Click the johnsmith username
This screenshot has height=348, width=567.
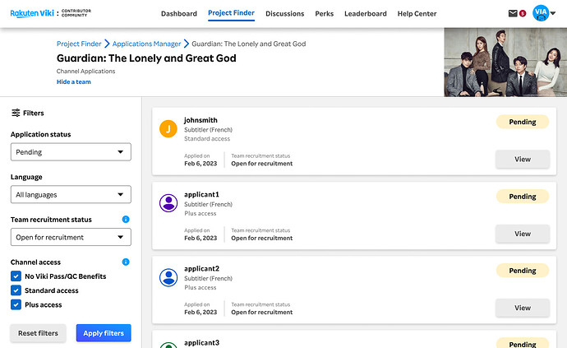(x=201, y=120)
